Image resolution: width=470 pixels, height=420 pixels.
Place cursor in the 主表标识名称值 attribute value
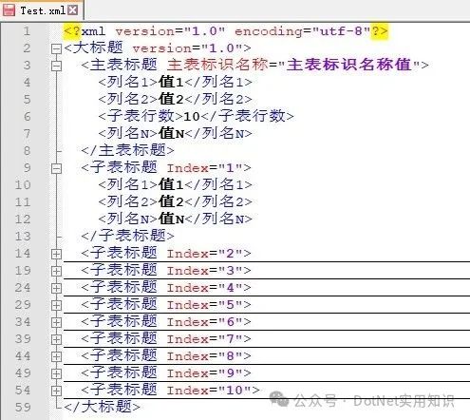coord(349,65)
